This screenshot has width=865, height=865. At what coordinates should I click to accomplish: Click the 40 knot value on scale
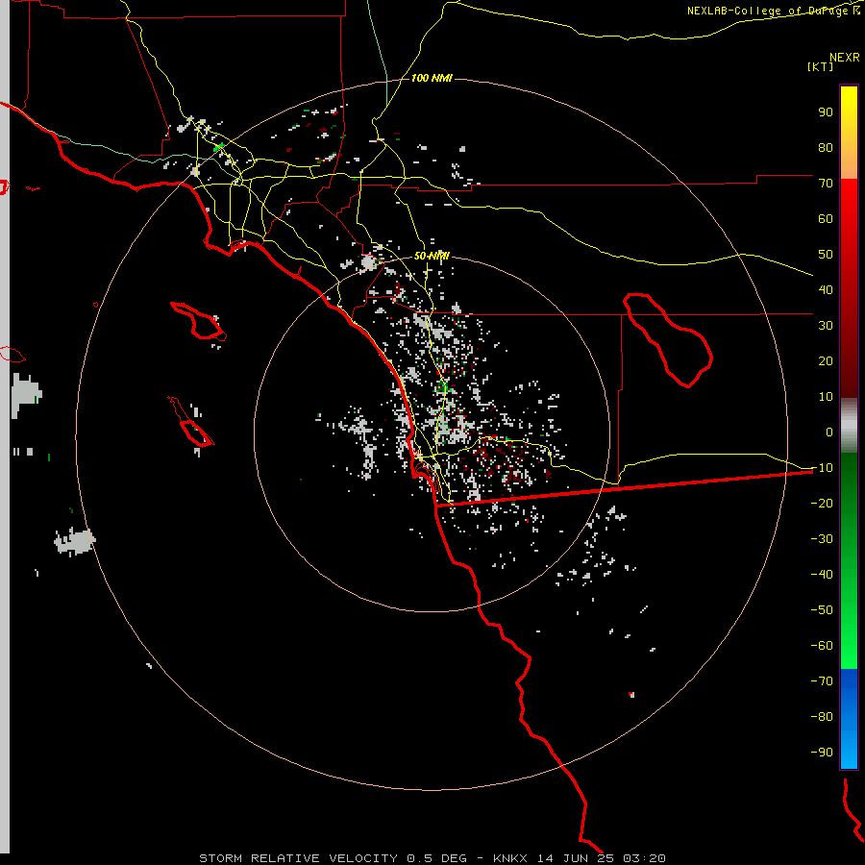826,289
